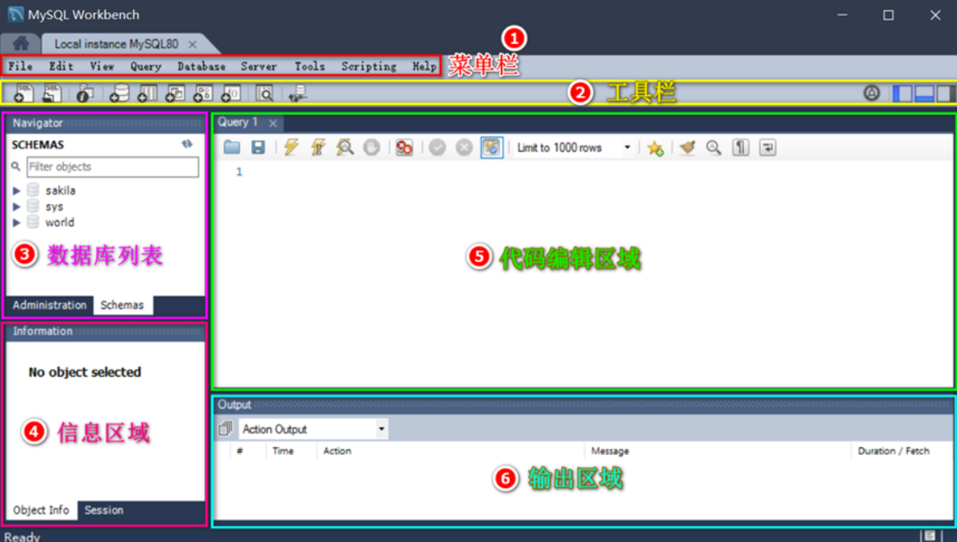Click the Message column header
This screenshot has height=542, width=957.
pos(610,451)
